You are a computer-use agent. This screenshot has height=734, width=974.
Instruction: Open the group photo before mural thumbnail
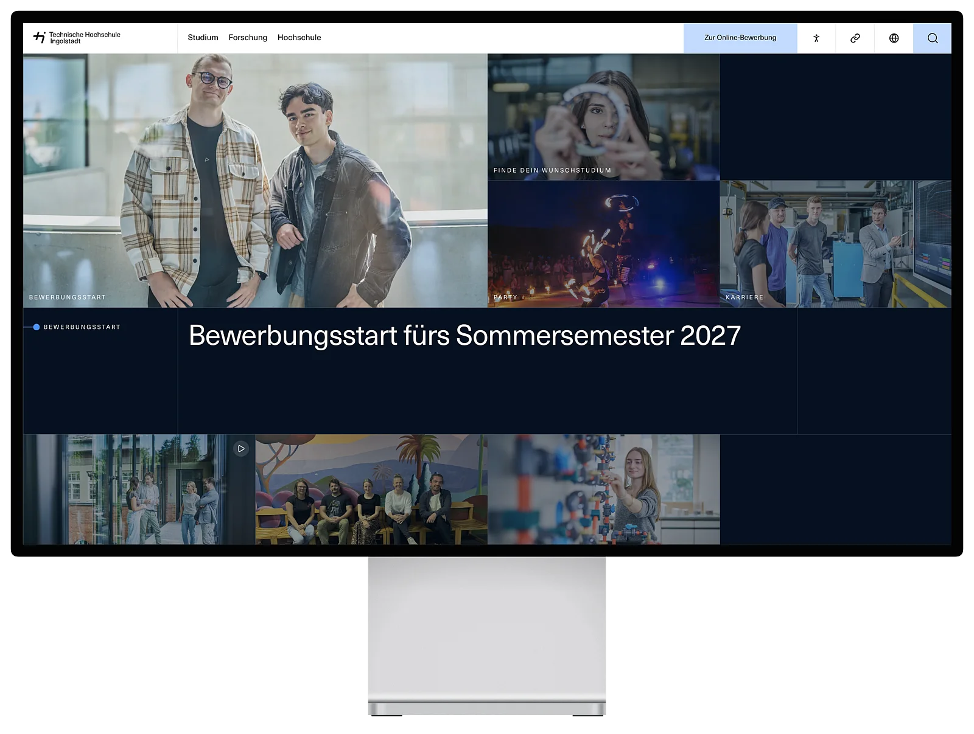tap(371, 489)
